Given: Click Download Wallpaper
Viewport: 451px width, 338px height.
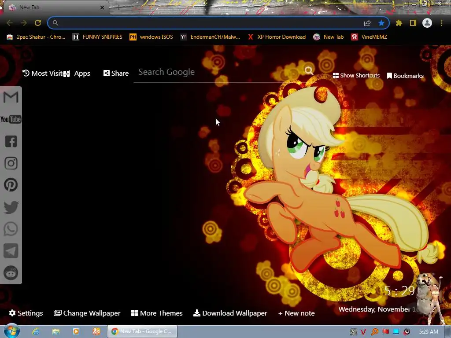Looking at the screenshot, I should [x=230, y=313].
